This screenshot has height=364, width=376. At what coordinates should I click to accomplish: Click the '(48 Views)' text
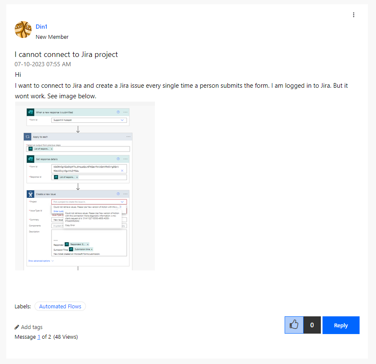(65, 337)
